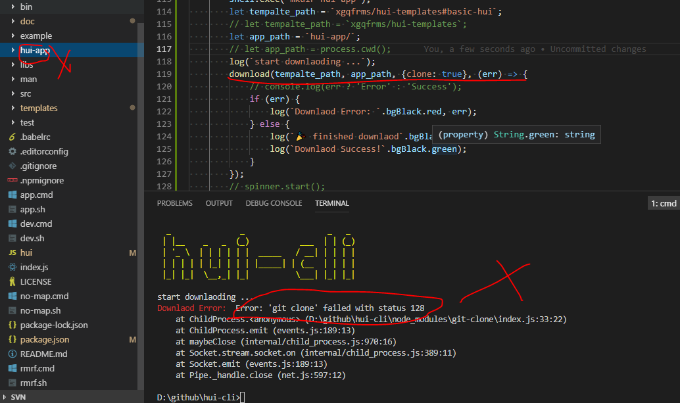Screen dimensions: 680x403
Task: Expand the src folder
Action: pos(12,93)
